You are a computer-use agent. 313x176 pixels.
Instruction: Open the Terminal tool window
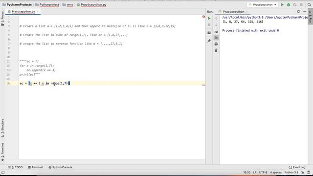click(x=35, y=167)
